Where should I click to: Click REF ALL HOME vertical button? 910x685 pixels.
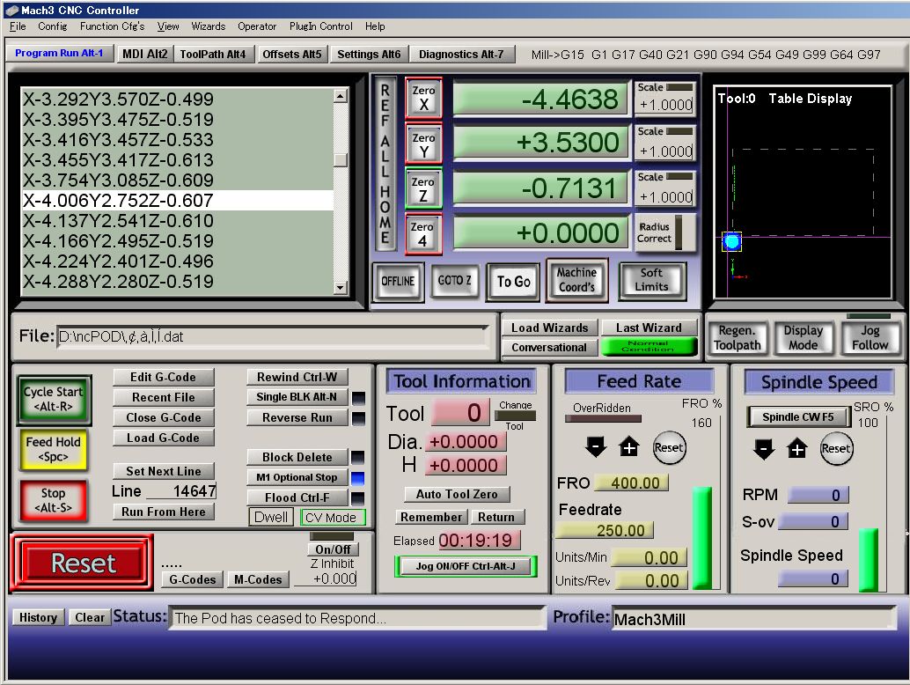click(x=385, y=164)
